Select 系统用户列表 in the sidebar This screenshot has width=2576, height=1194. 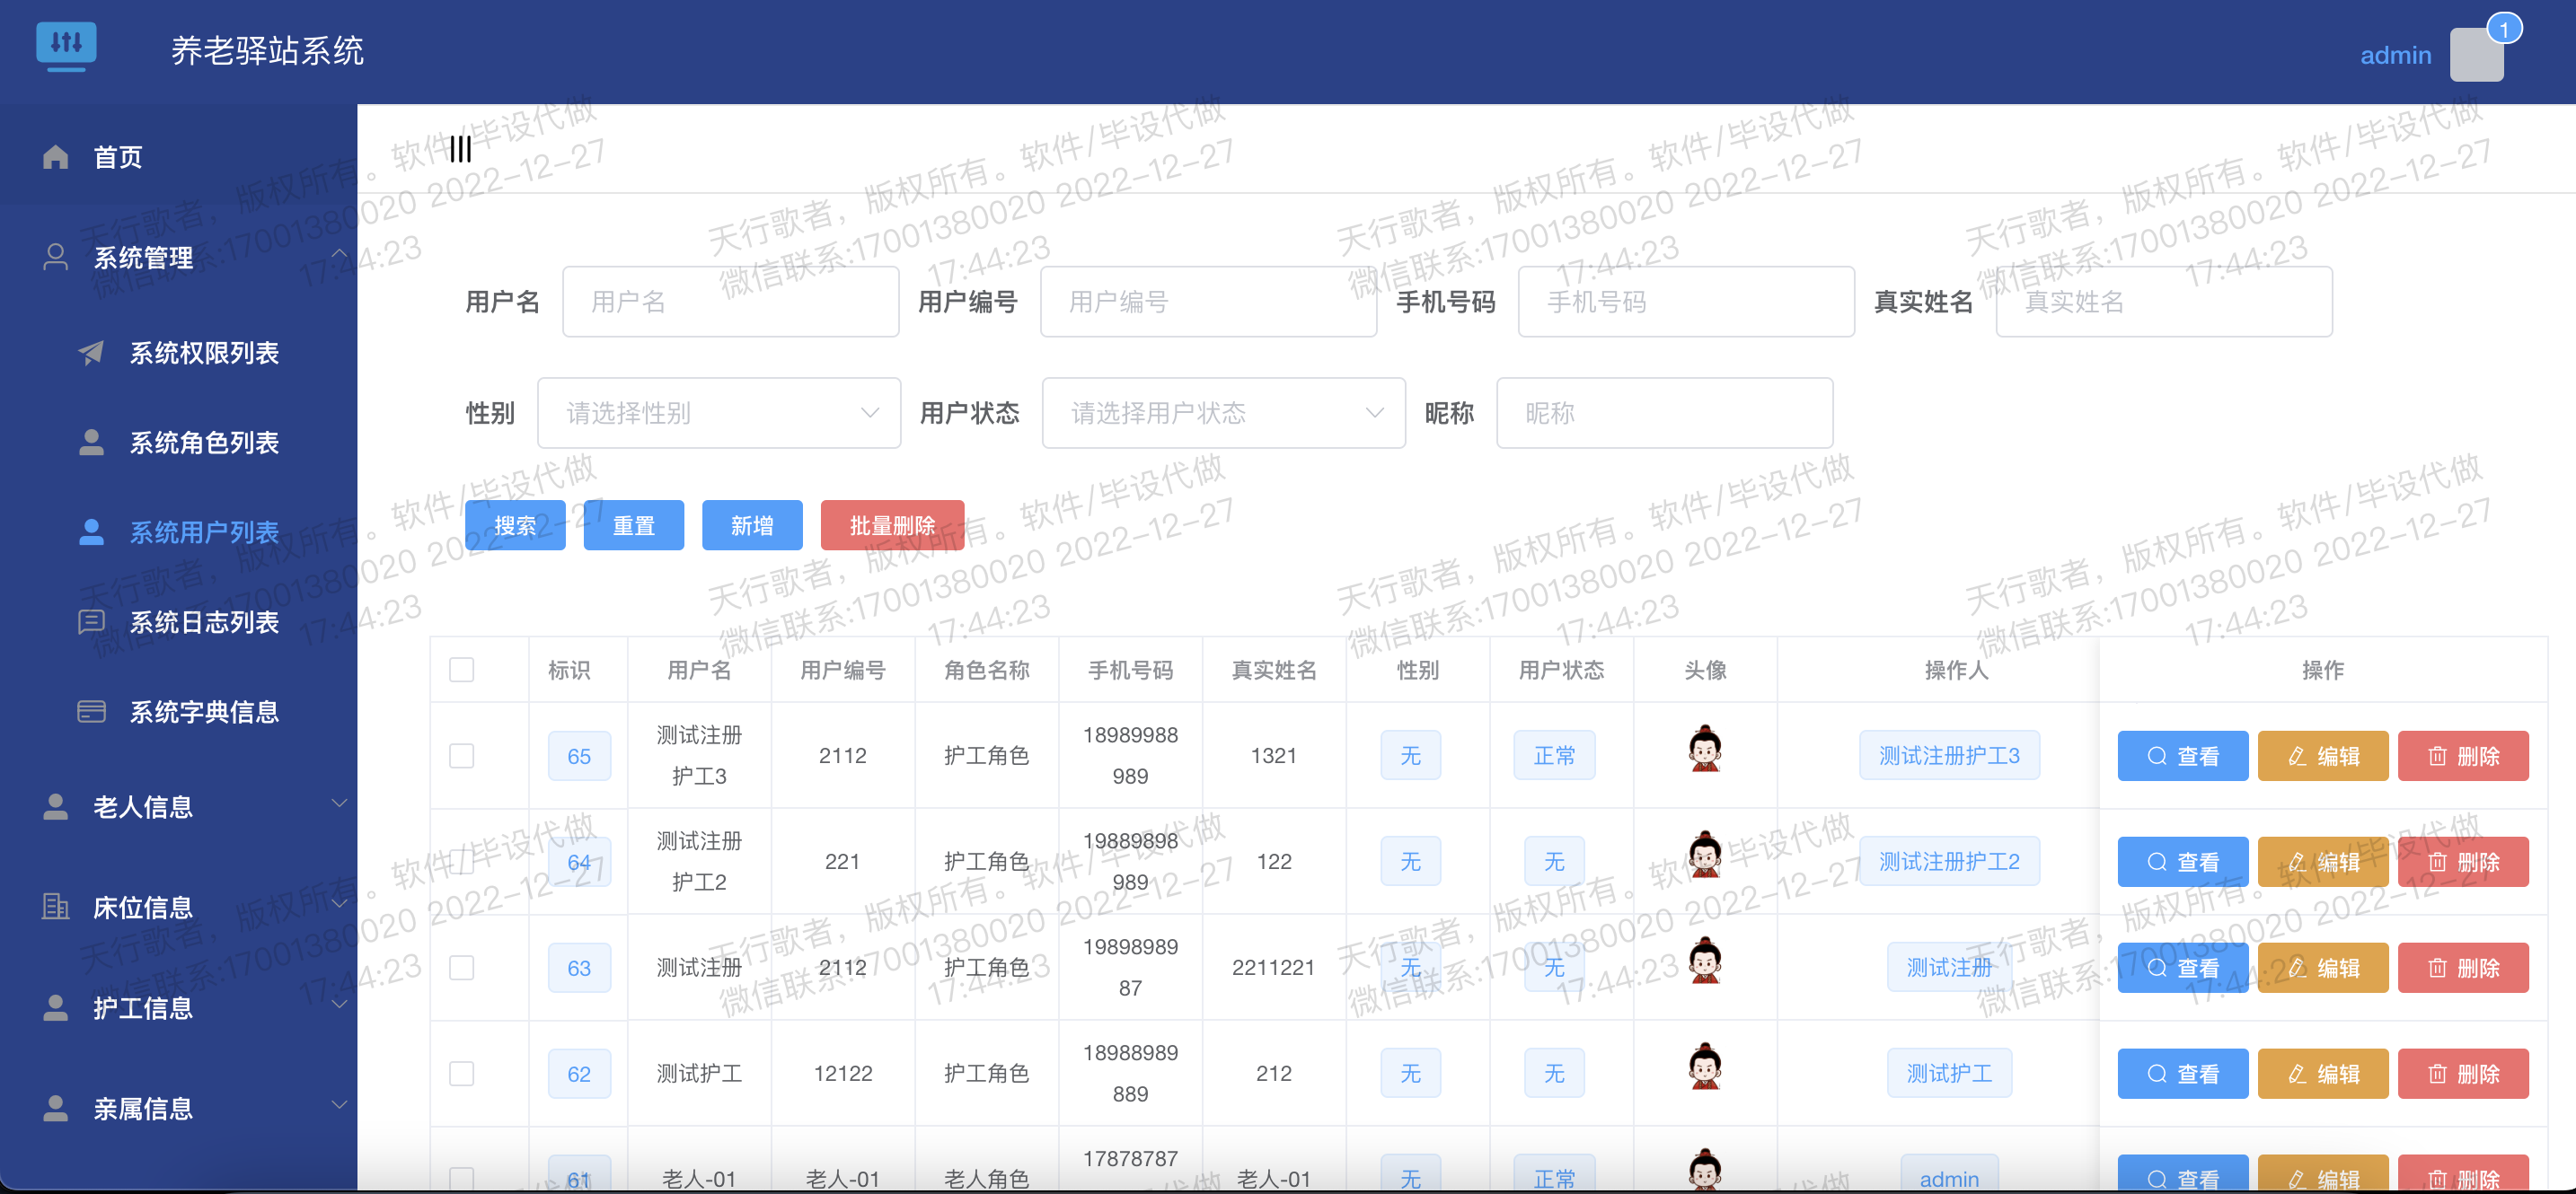(x=204, y=532)
